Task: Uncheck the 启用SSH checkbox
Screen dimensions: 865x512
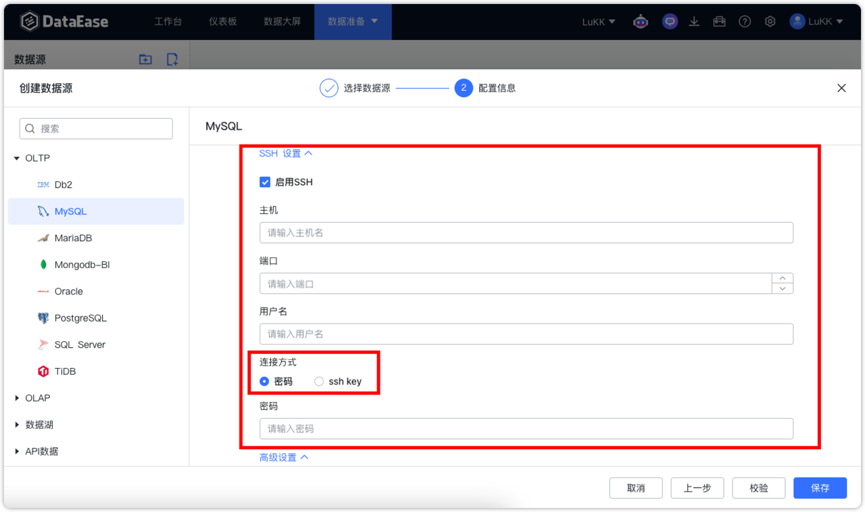Action: (265, 182)
